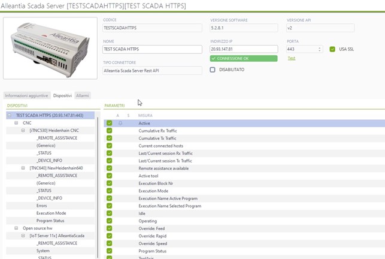Collapse the TEST SCADA HTTPS root node
The height and width of the screenshot is (259, 385).
(10, 115)
